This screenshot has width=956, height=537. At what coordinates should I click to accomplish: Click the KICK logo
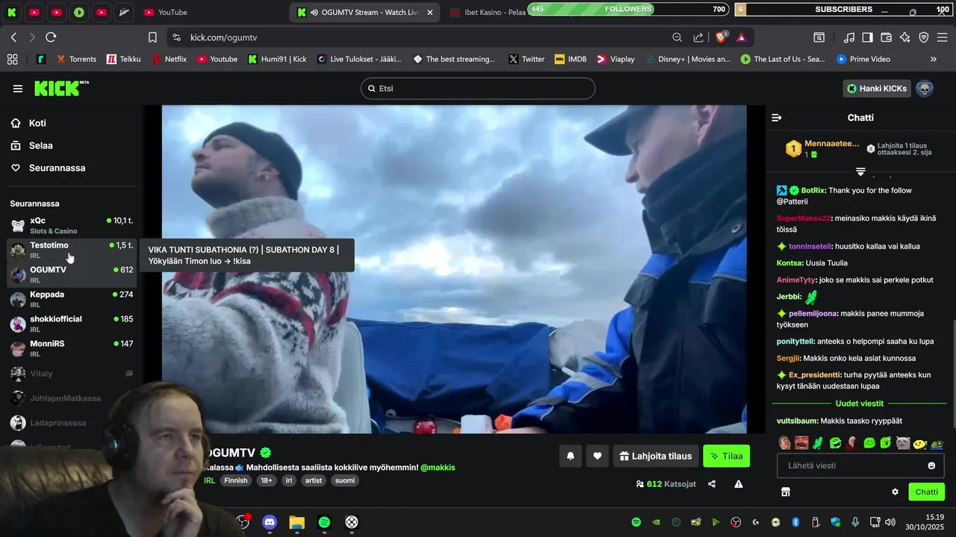(x=61, y=89)
